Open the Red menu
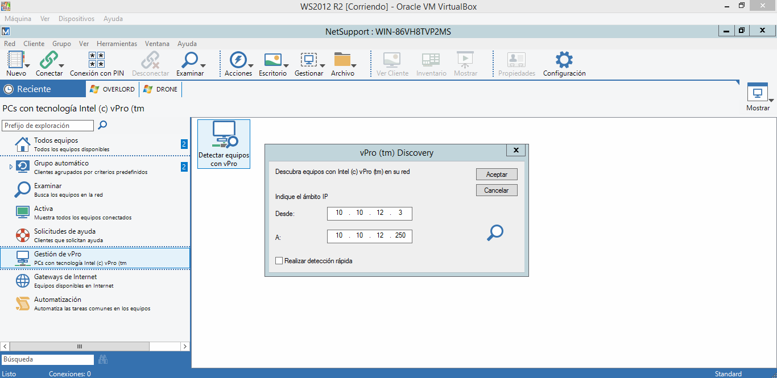The image size is (777, 378). pos(10,43)
